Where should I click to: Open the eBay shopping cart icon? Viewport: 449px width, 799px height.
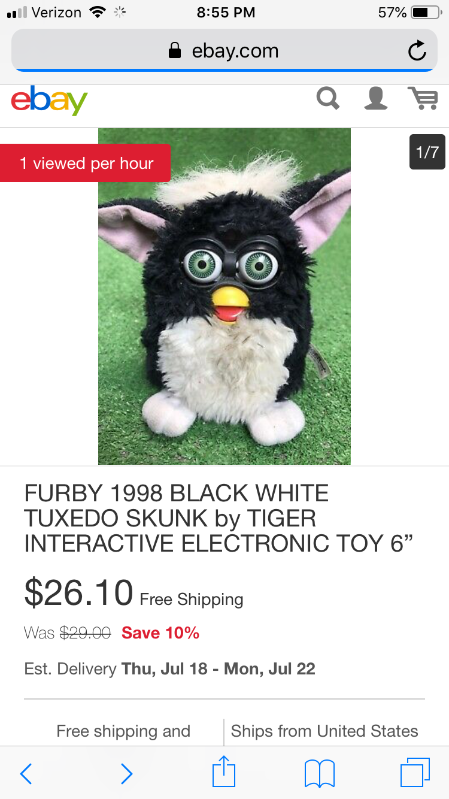(x=423, y=98)
